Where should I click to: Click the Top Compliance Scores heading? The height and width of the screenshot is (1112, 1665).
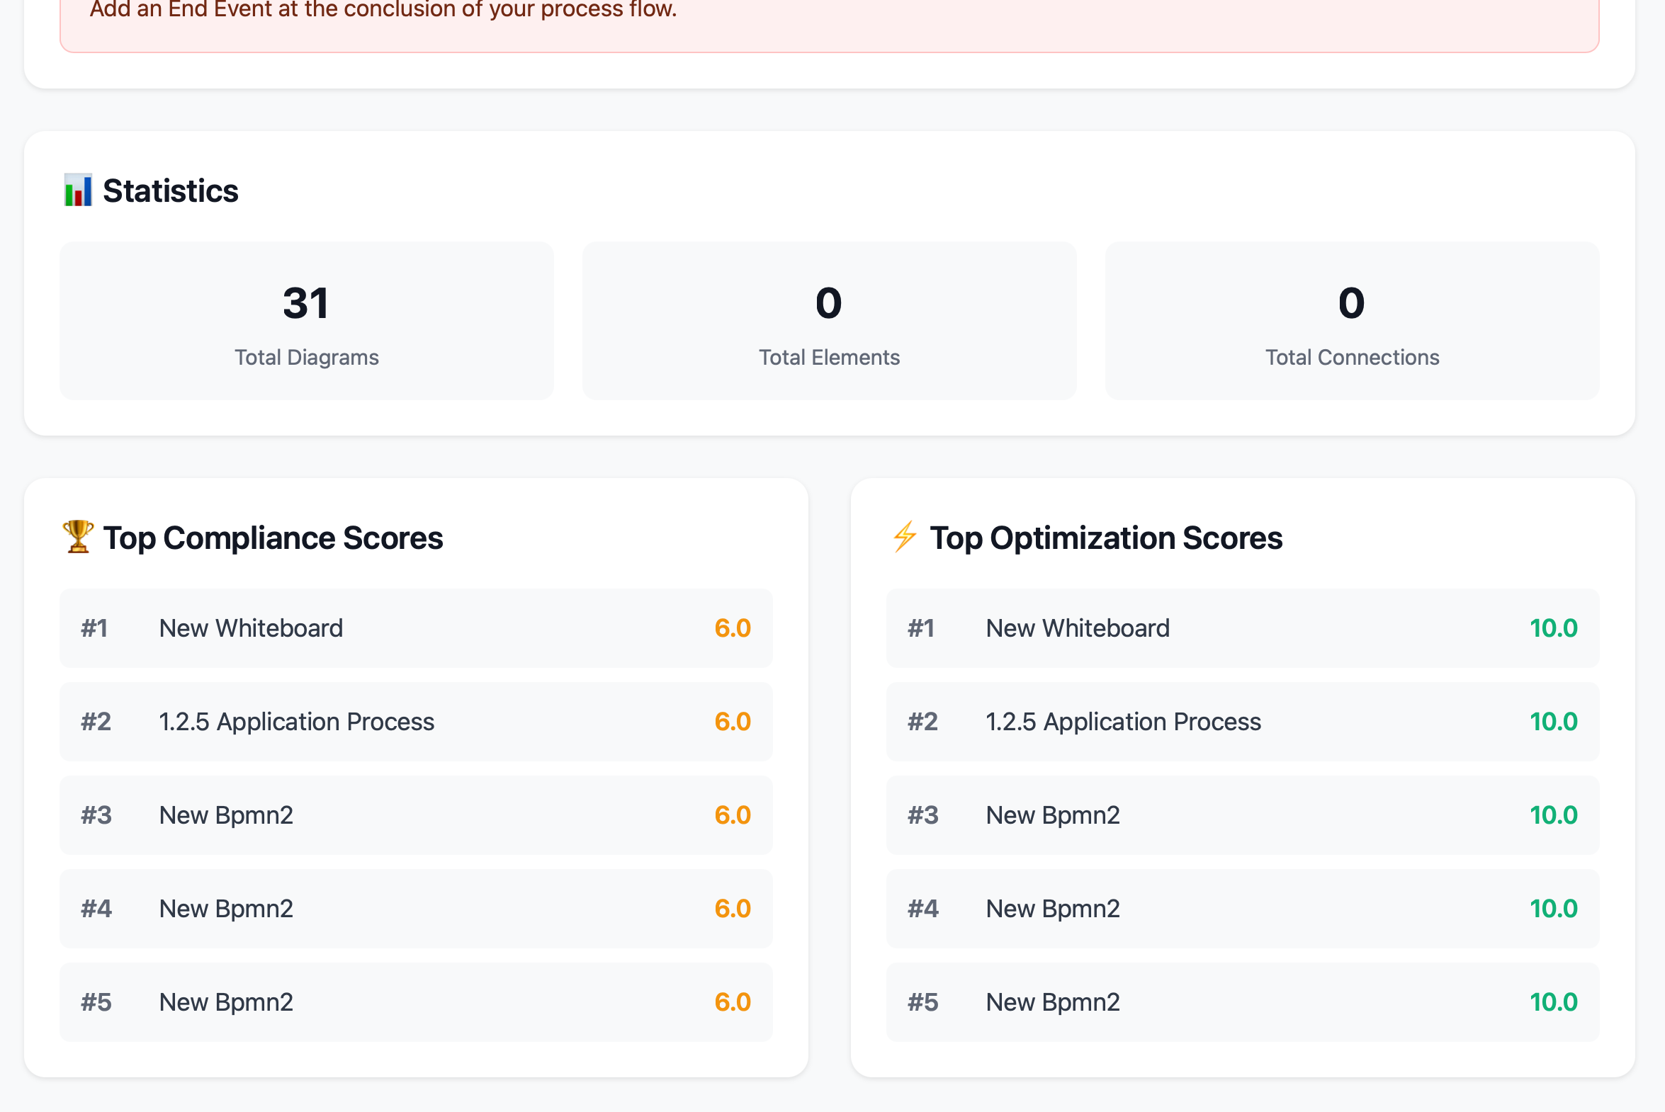click(x=273, y=537)
